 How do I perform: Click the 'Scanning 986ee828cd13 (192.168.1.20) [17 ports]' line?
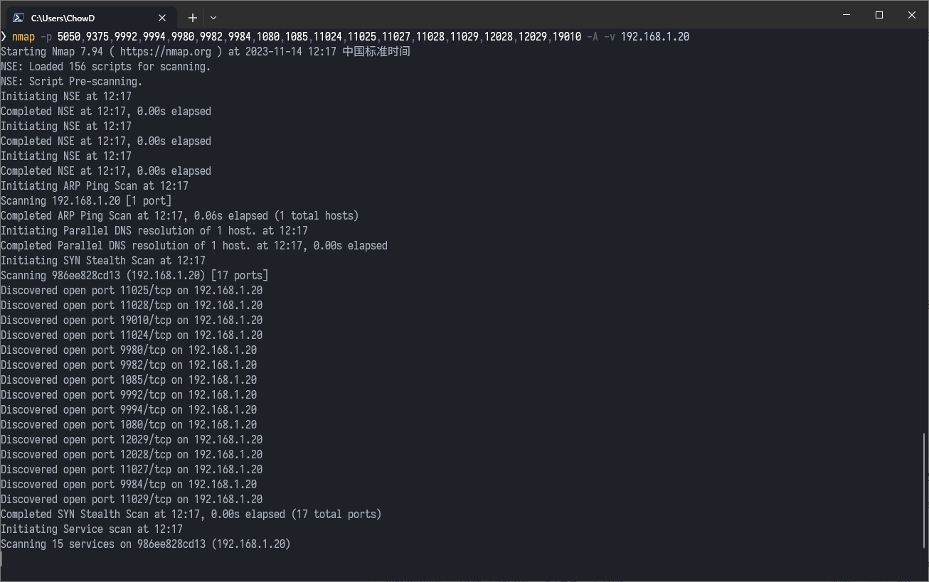pyautogui.click(x=134, y=275)
